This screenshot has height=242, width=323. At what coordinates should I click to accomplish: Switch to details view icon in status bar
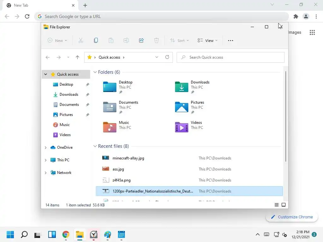(x=276, y=205)
